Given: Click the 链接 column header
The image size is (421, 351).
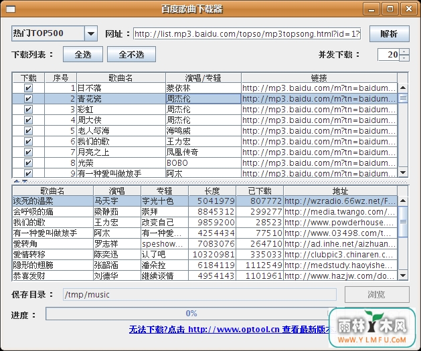Looking at the screenshot, I should coord(319,78).
